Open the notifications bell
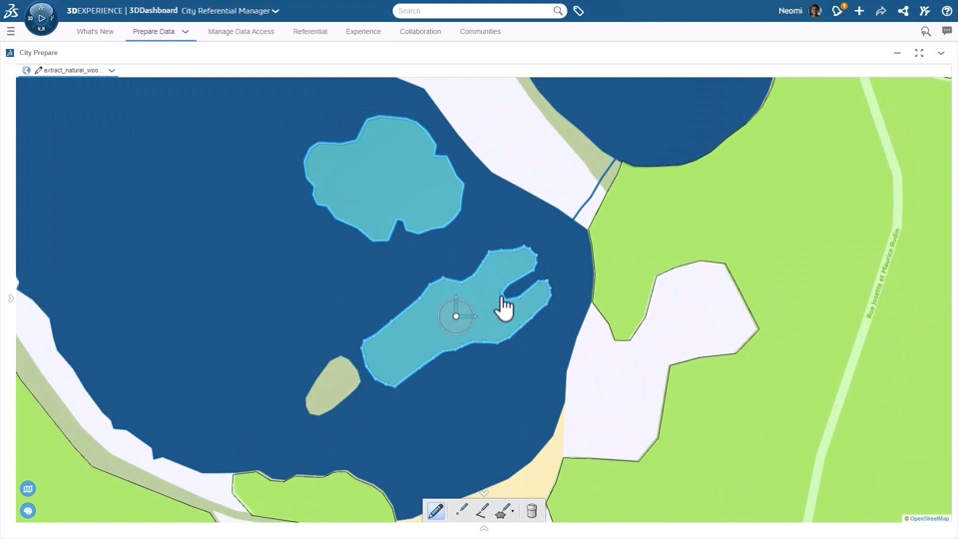The image size is (958, 539). pyautogui.click(x=837, y=10)
